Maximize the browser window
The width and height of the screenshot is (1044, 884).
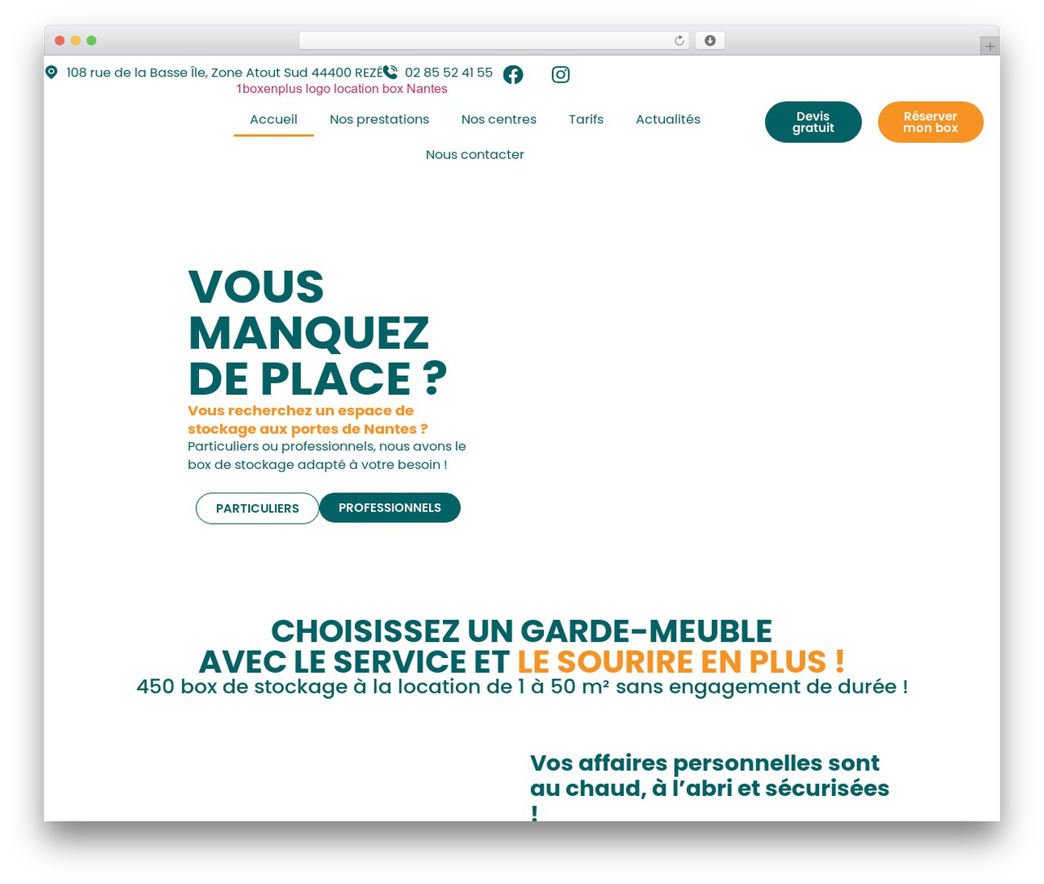(91, 41)
